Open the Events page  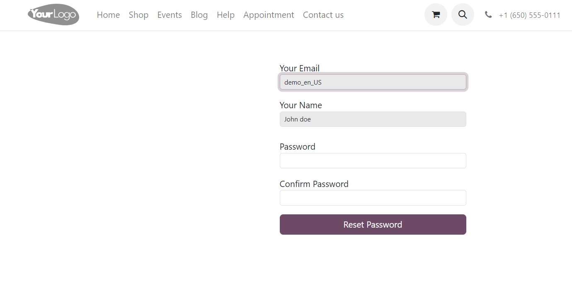click(170, 15)
